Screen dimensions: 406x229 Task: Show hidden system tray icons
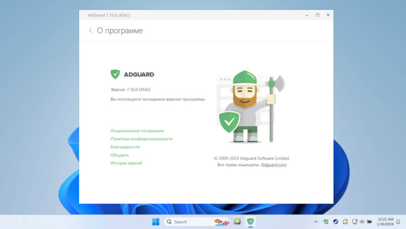click(316, 222)
